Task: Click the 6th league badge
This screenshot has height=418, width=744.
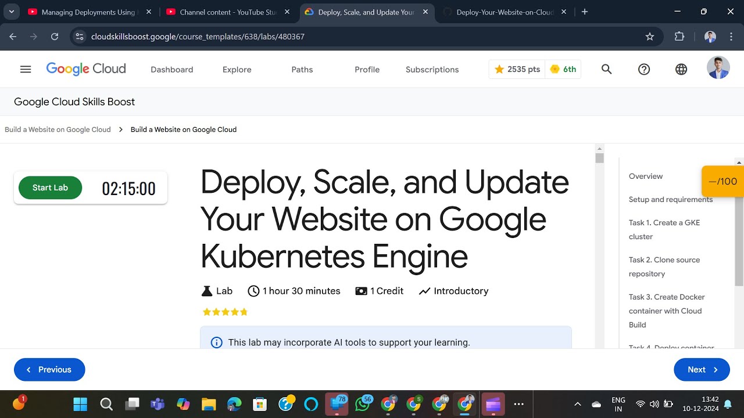Action: tap(563, 69)
